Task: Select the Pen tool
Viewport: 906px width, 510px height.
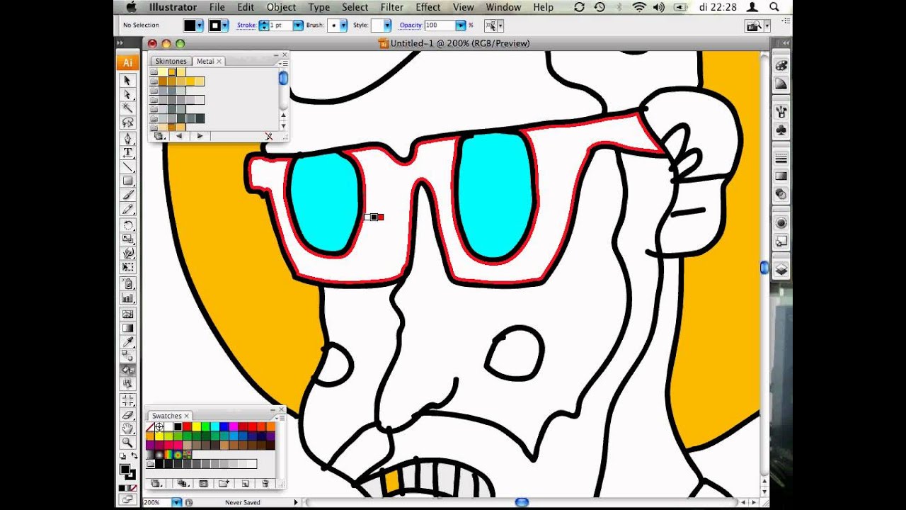Action: point(128,138)
